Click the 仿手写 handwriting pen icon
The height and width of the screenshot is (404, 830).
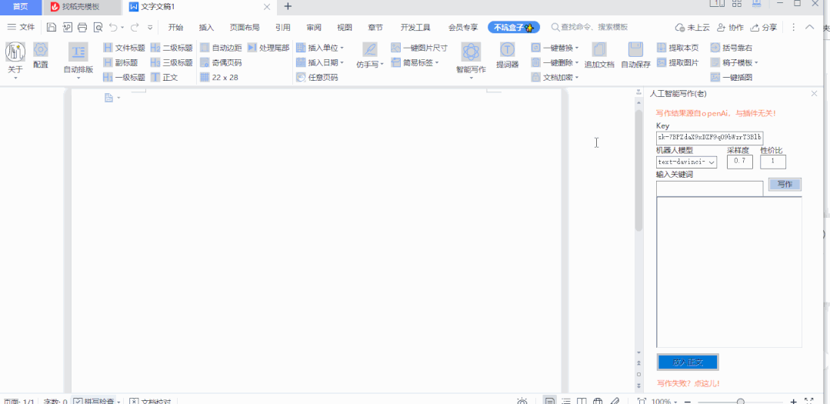point(370,50)
